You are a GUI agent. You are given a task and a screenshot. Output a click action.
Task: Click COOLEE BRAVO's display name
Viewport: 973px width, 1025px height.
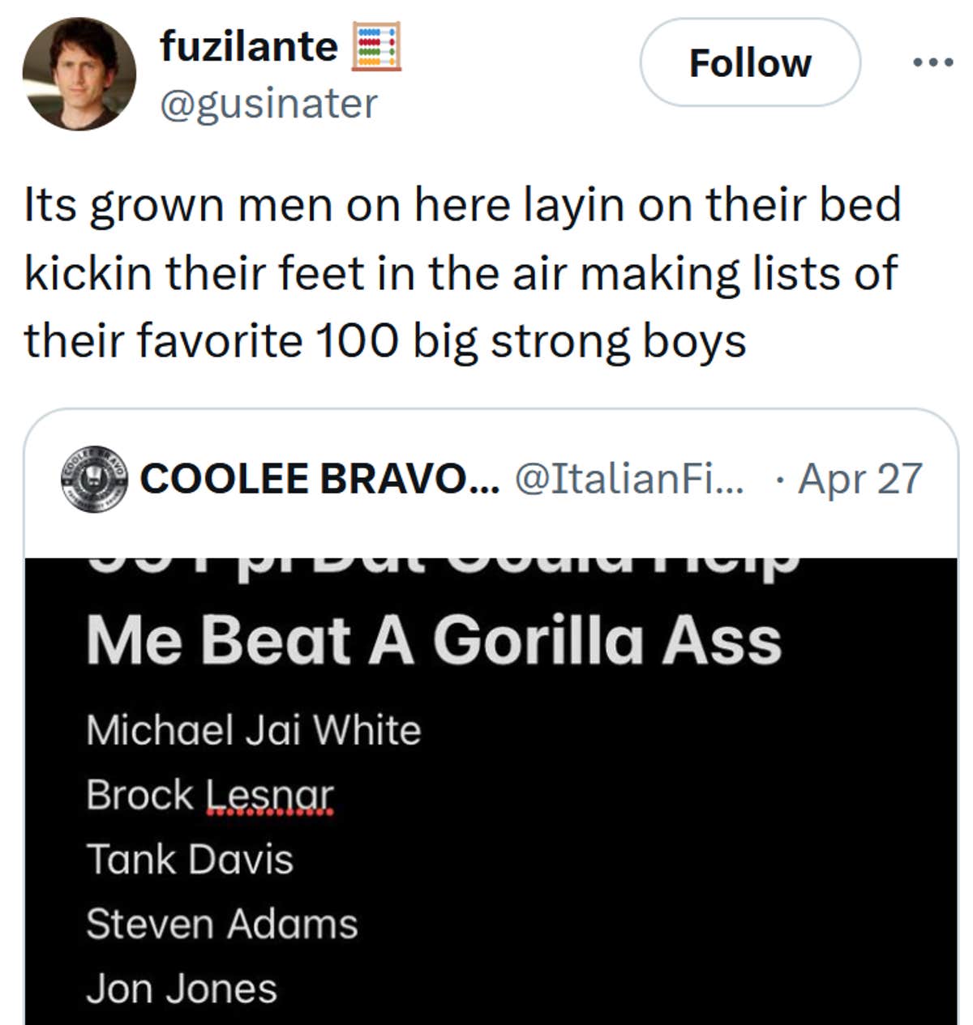[x=320, y=478]
